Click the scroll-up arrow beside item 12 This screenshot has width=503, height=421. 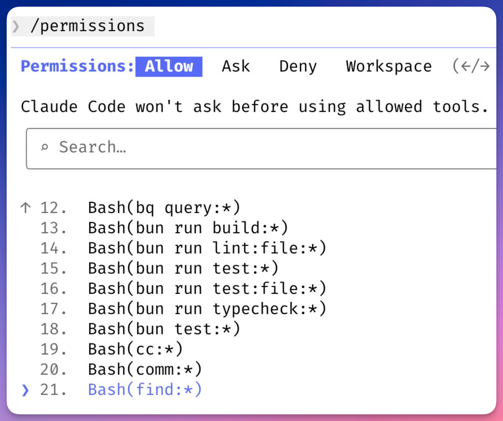[x=25, y=208]
